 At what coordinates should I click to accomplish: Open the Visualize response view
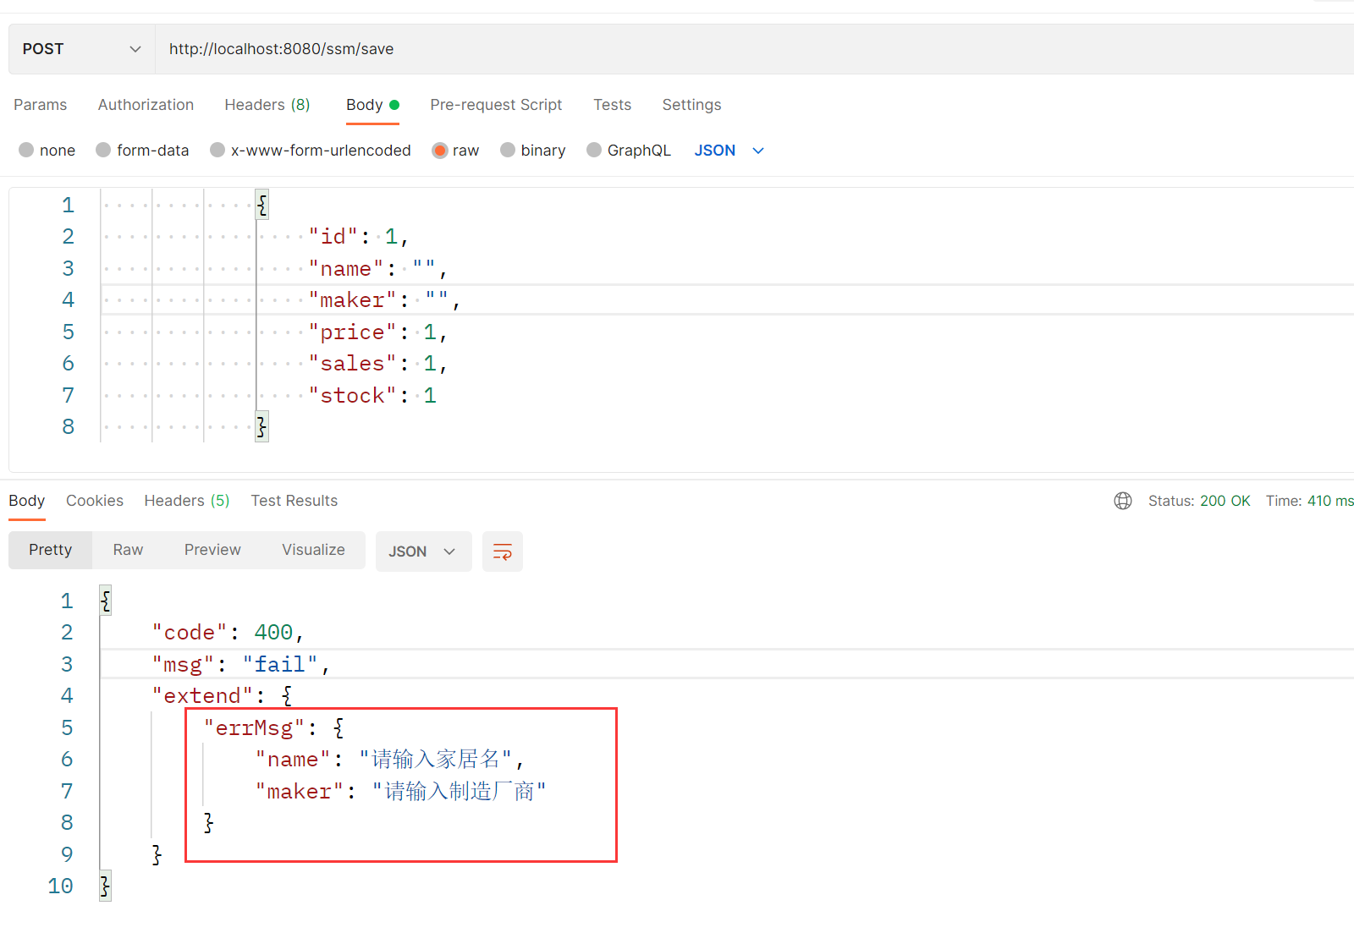pyautogui.click(x=313, y=550)
